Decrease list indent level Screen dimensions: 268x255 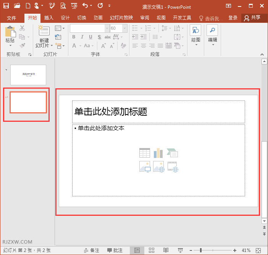pos(135,37)
